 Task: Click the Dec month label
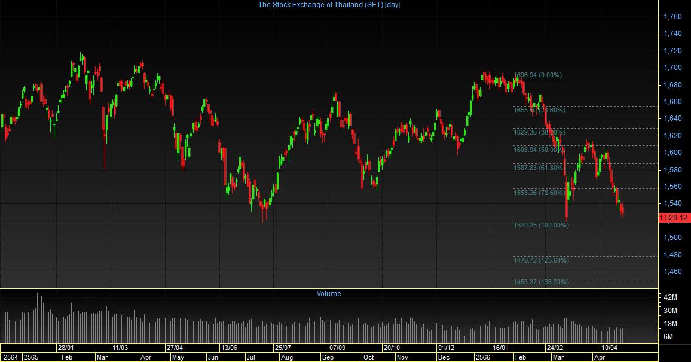click(x=444, y=358)
